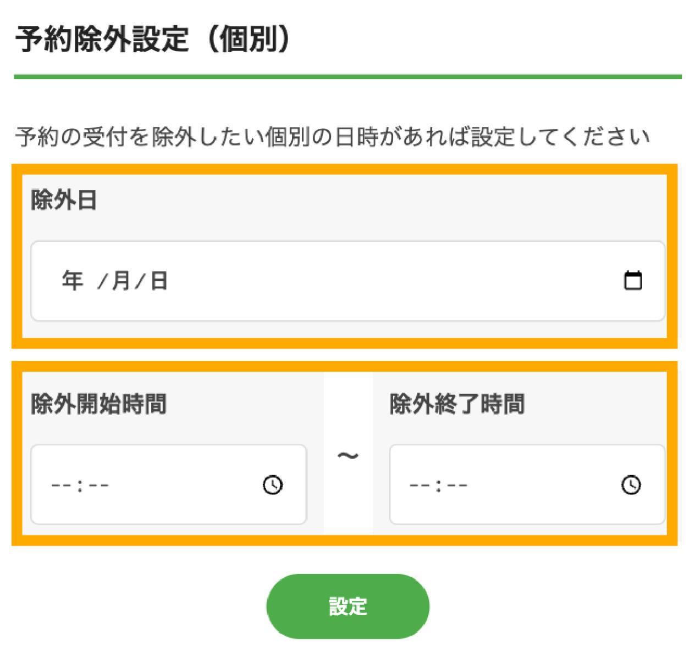Open the clock picker for 除外終了時間
This screenshot has height=664, width=695.
click(631, 484)
